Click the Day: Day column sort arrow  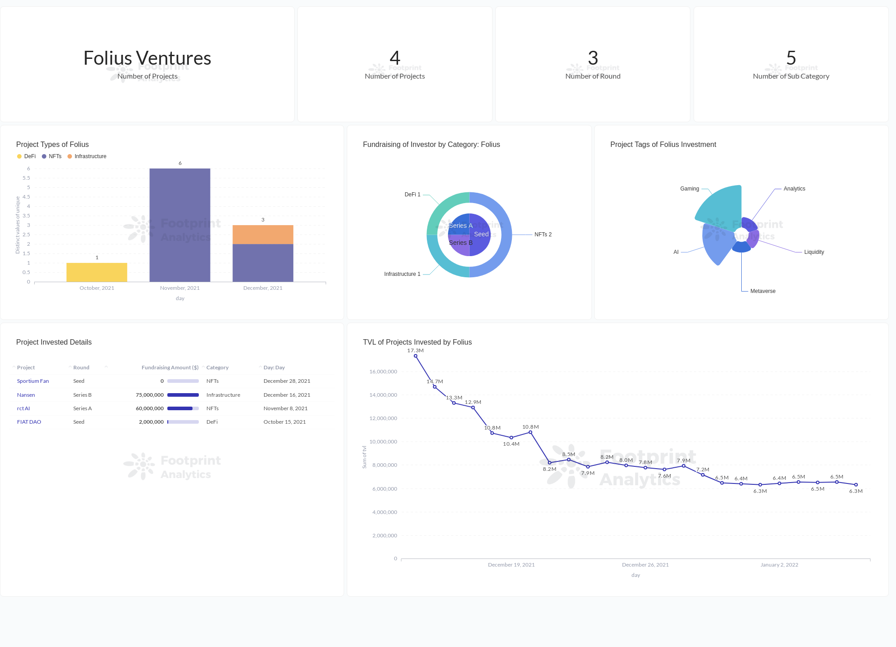coord(260,367)
